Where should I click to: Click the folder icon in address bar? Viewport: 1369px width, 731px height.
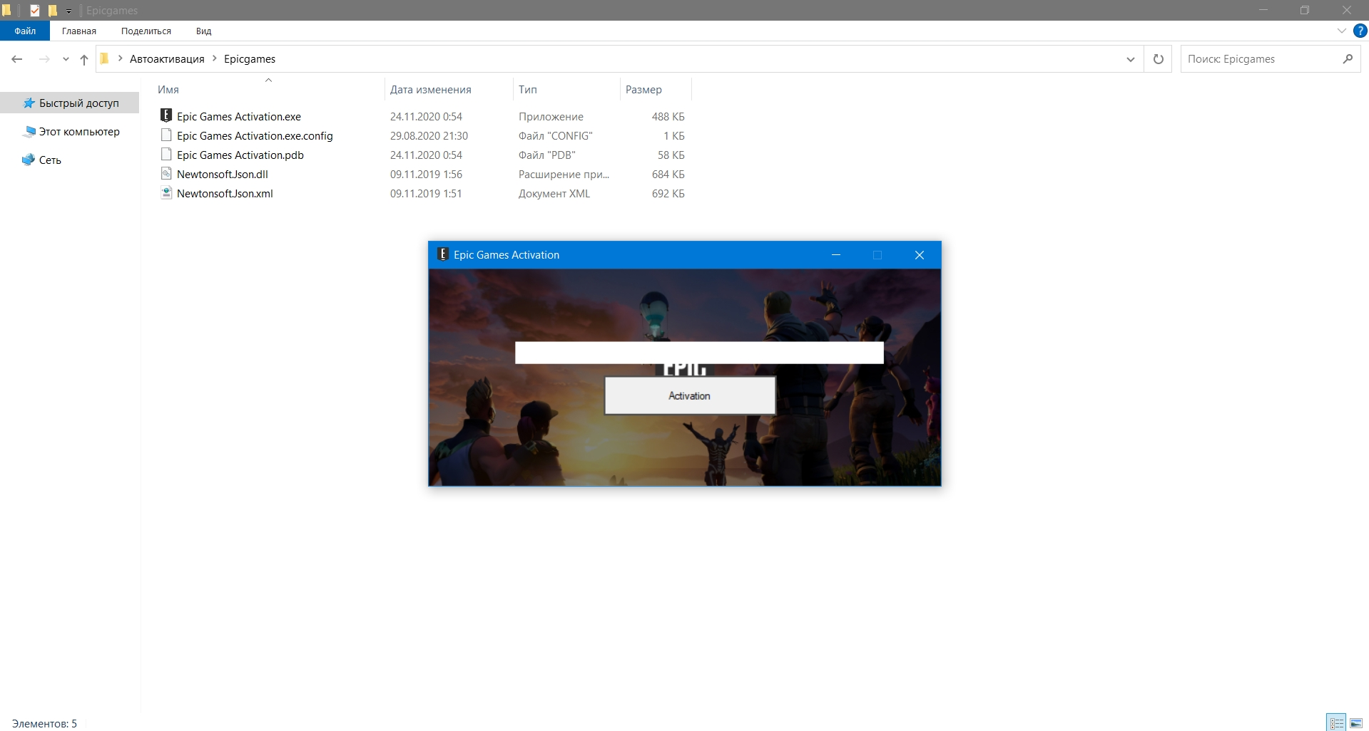(104, 59)
